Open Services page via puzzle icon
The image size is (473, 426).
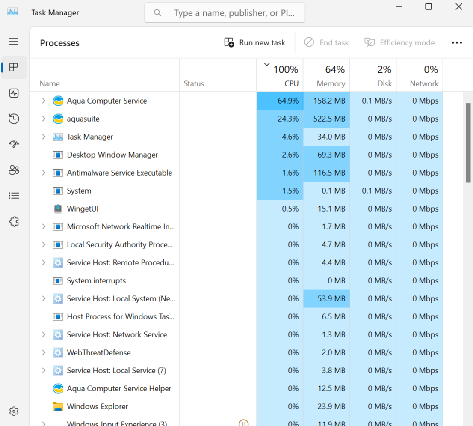pyautogui.click(x=14, y=221)
